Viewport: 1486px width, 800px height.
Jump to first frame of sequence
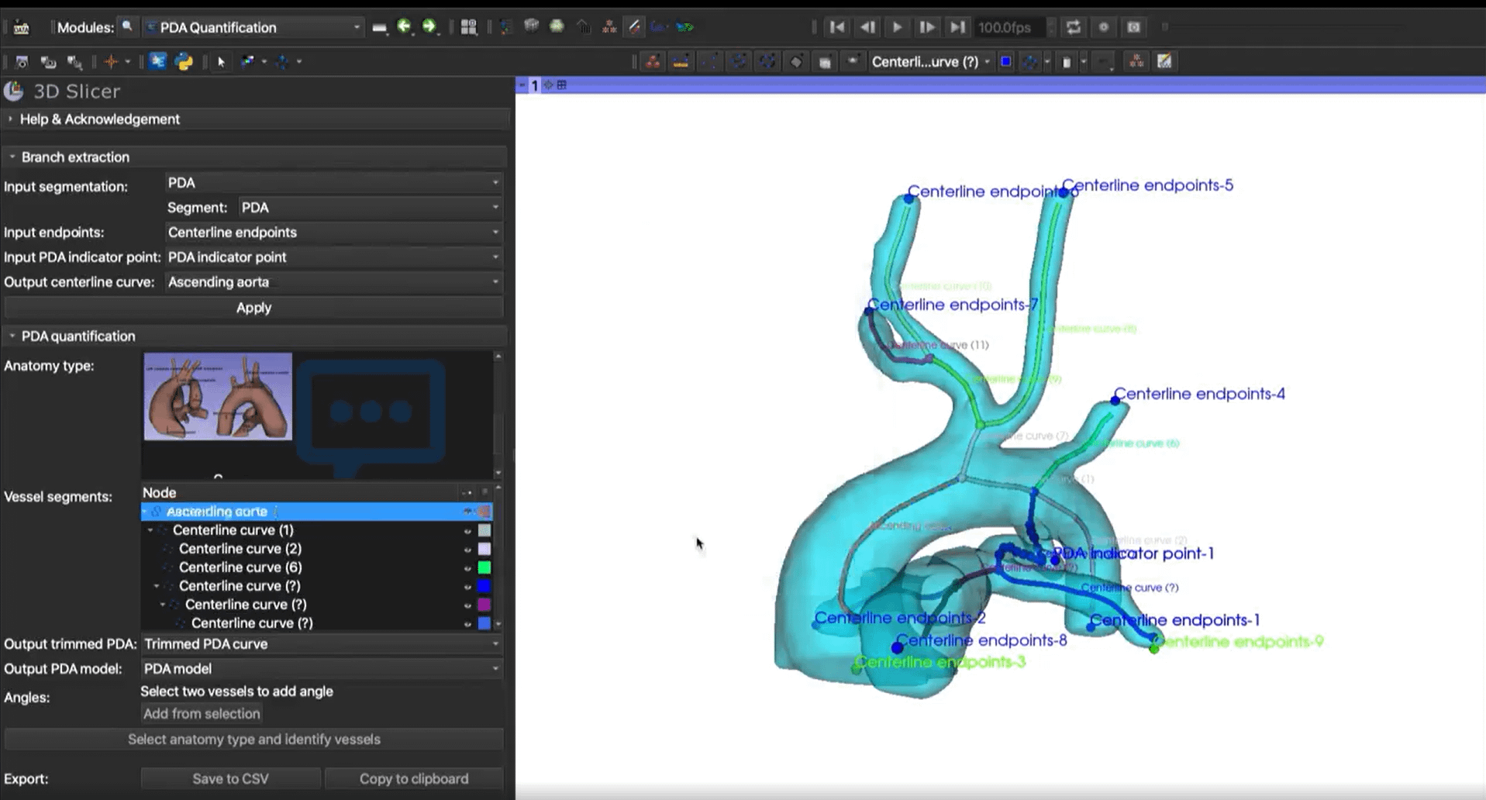pos(837,27)
